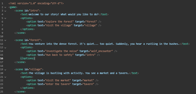Place cursor on "Visit the village" attribute
The width and height of the screenshot is (196, 94).
[x=58, y=25]
